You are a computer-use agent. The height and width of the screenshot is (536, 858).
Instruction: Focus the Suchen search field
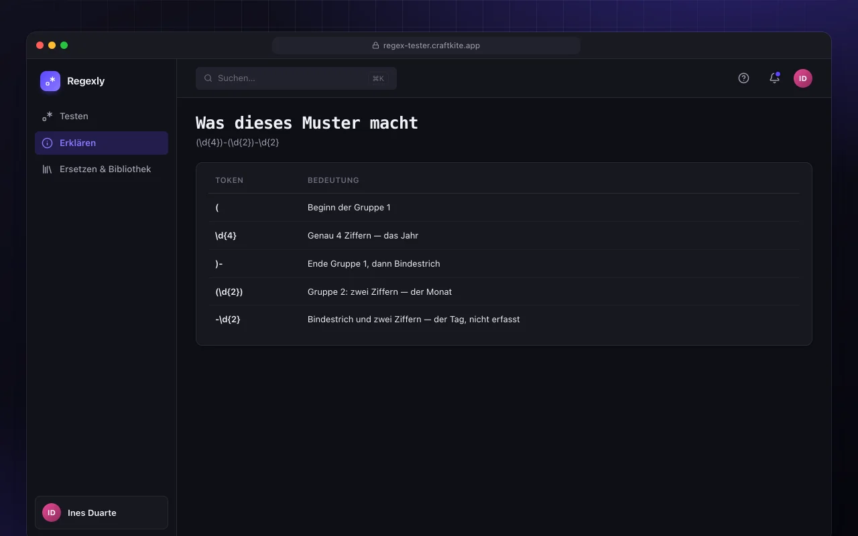point(296,78)
